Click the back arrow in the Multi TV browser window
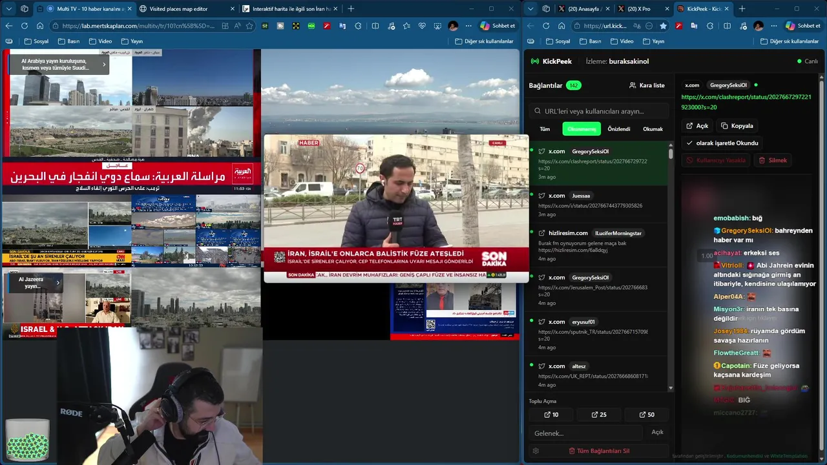This screenshot has width=827, height=465. coord(9,26)
